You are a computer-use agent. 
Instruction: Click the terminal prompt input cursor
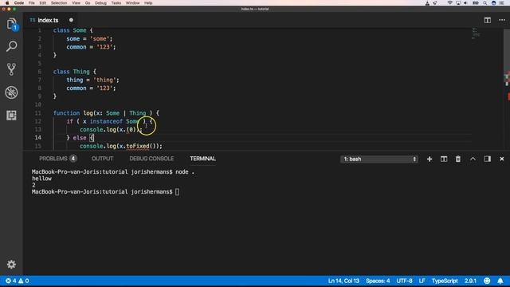177,192
